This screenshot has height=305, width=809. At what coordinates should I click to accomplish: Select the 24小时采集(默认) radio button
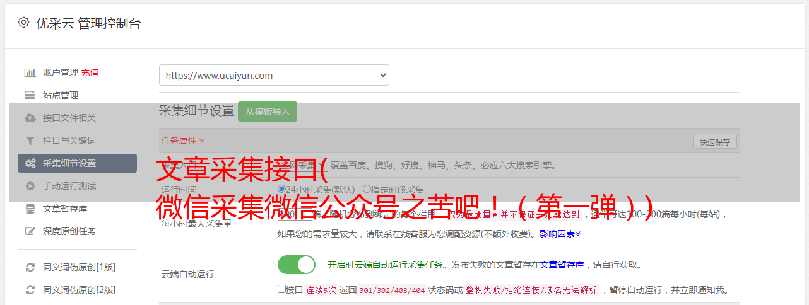click(281, 188)
